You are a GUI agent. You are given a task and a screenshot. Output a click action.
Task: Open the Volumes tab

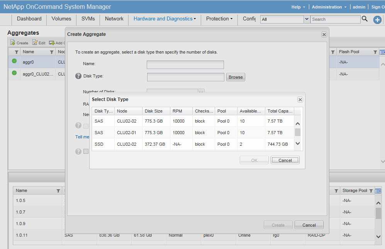pyautogui.click(x=61, y=19)
